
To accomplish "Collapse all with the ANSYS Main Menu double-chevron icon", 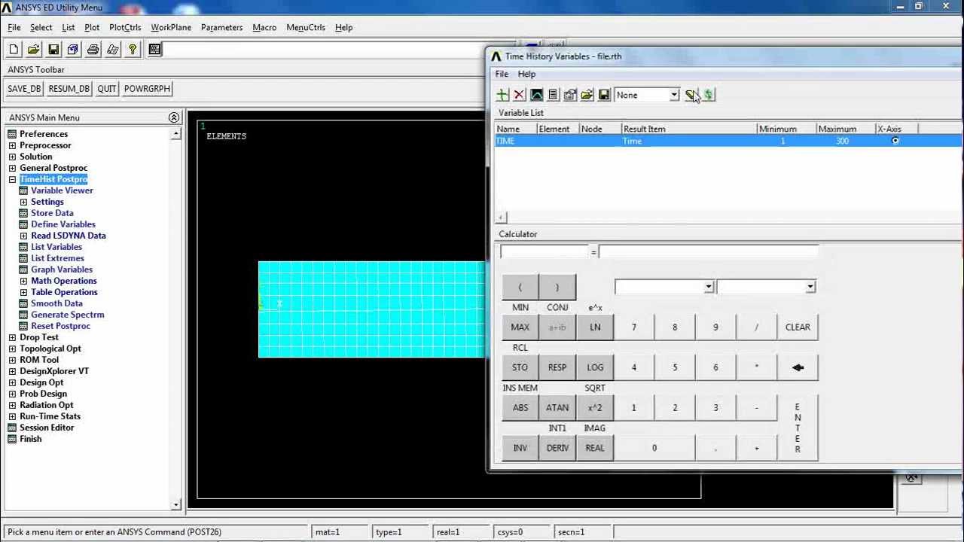I will point(174,117).
